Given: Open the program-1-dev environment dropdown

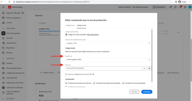Looking at the screenshot, I should click(108, 43).
